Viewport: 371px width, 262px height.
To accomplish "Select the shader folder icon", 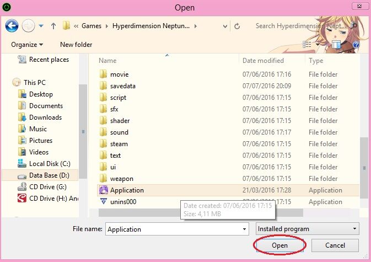I will 104,121.
